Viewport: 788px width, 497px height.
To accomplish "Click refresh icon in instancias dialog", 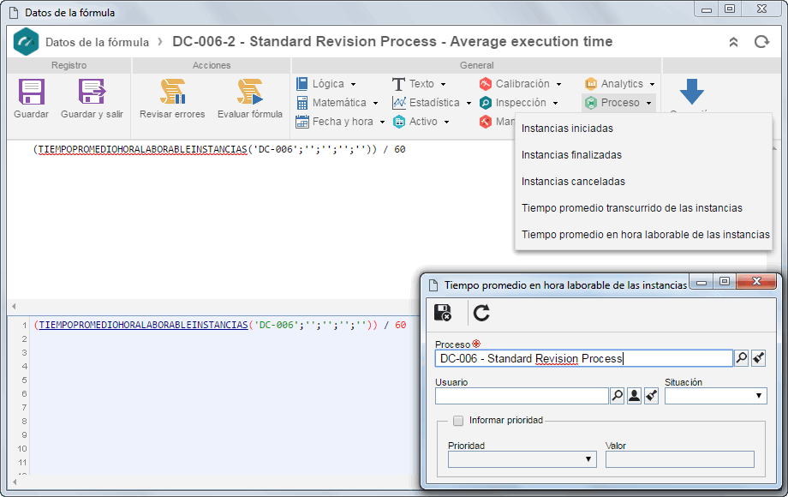I will pos(481,313).
